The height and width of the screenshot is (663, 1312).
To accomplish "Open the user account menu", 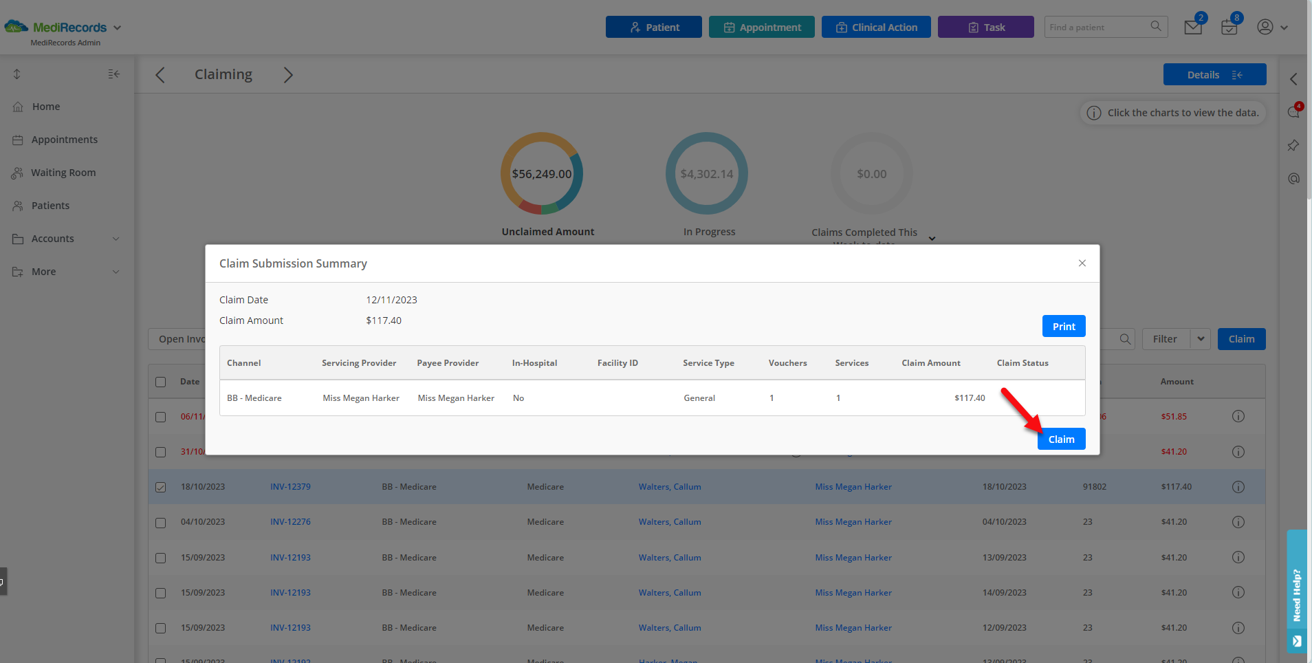I will coord(1272,27).
